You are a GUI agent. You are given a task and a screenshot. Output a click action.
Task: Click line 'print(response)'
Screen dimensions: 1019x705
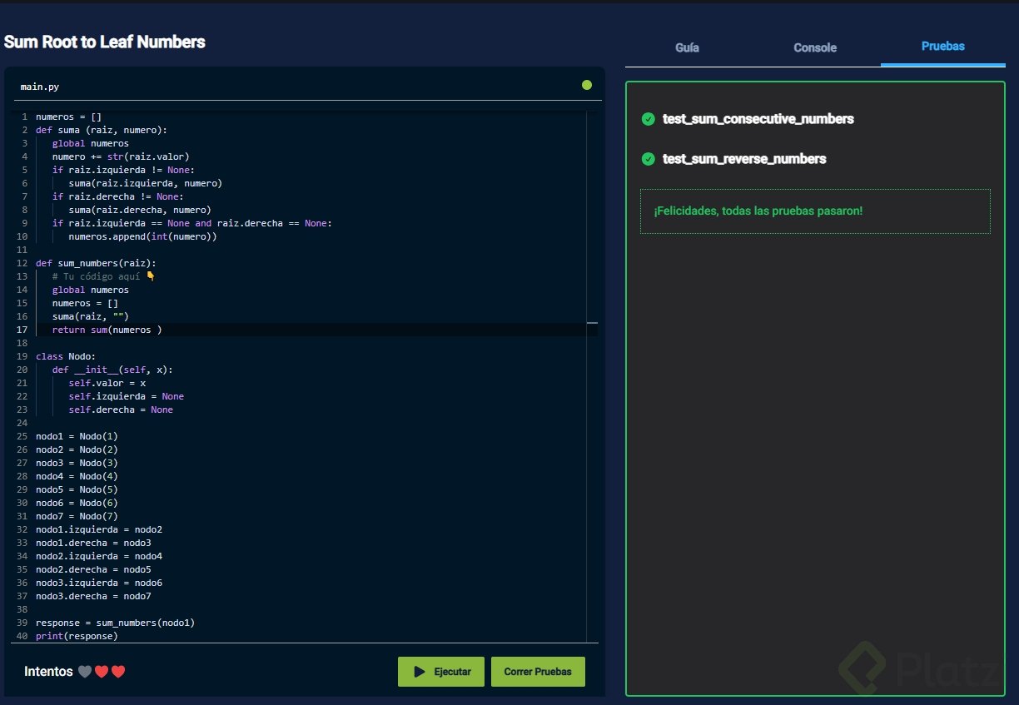click(77, 636)
